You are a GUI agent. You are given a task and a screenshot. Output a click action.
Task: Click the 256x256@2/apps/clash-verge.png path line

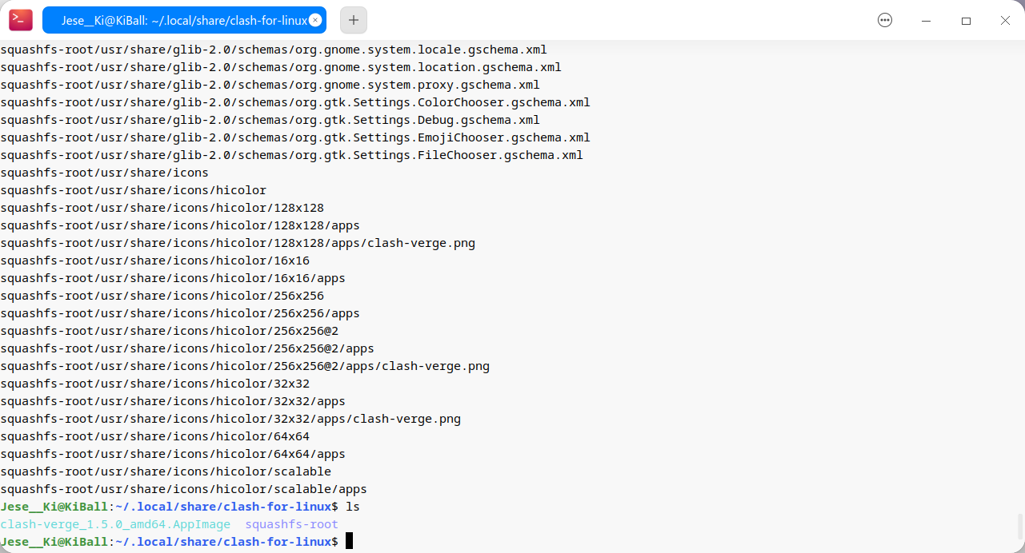(x=245, y=366)
